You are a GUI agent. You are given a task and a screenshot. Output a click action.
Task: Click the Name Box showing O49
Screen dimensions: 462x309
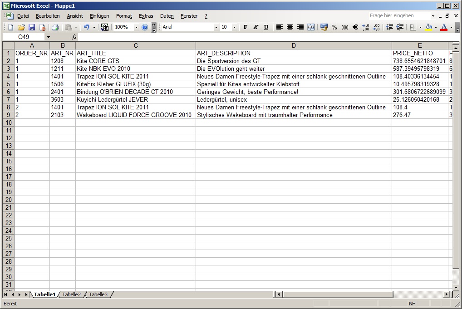point(24,37)
